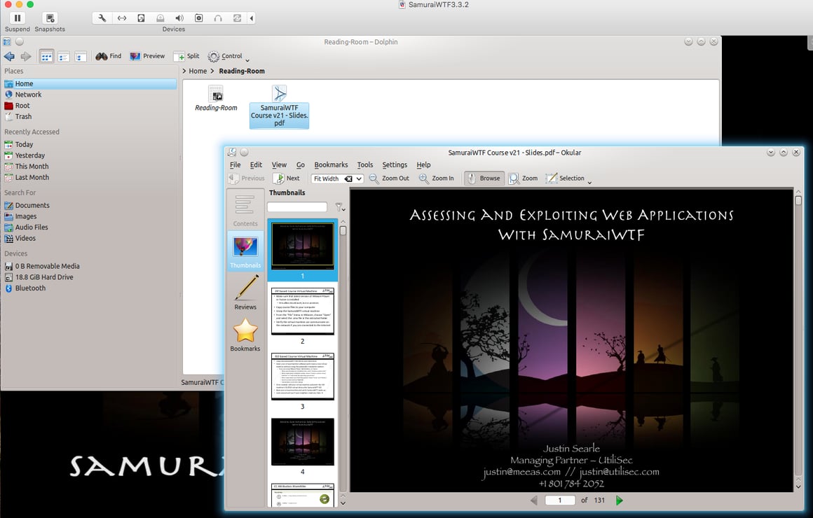Viewport: 813px width, 518px height.
Task: Collapse the Devices toolbar arrow
Action: point(252,18)
